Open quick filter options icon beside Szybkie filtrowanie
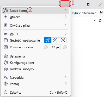104x97 pixels. click(102, 13)
